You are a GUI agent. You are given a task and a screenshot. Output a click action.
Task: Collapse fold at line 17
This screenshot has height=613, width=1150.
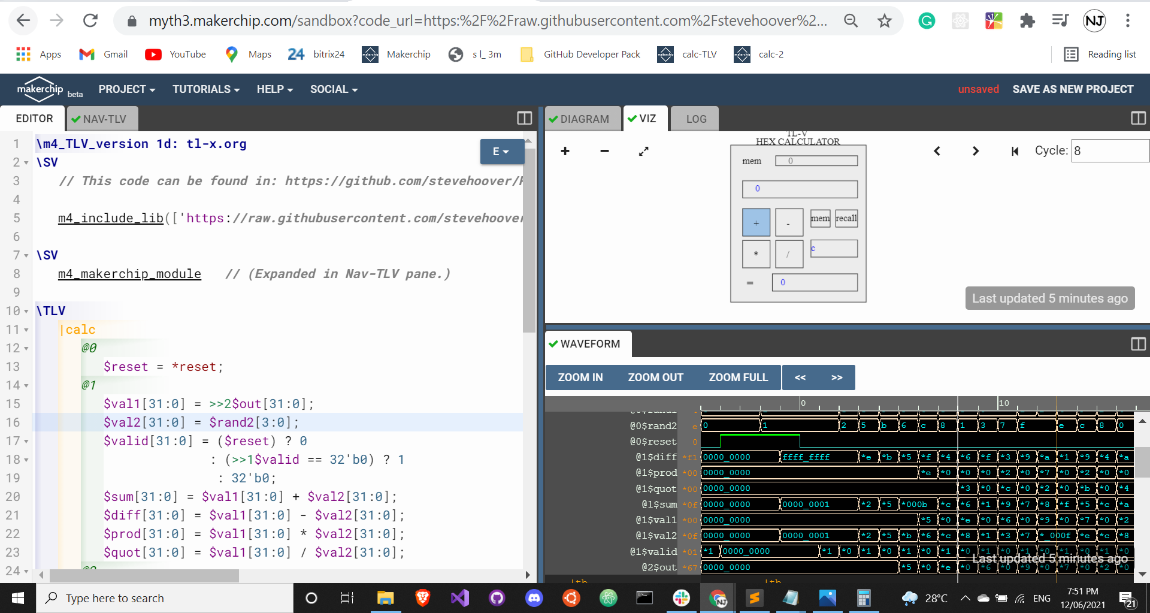26,442
